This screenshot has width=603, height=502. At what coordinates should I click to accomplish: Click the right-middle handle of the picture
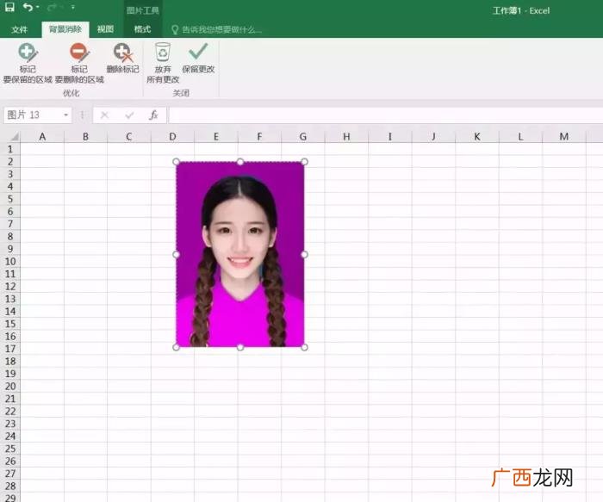coord(304,255)
